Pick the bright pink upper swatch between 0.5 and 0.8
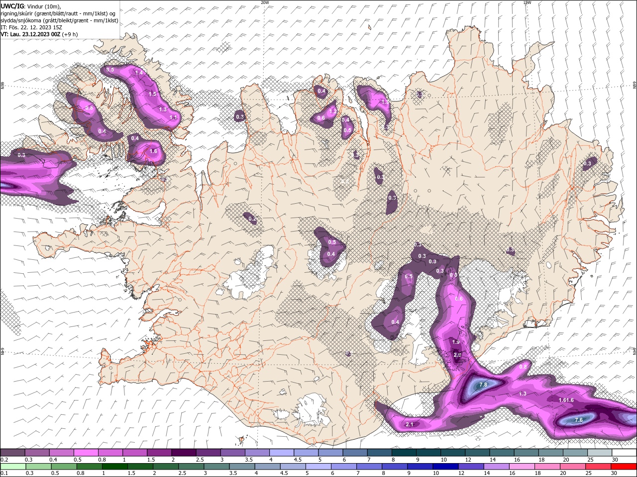 click(x=86, y=453)
